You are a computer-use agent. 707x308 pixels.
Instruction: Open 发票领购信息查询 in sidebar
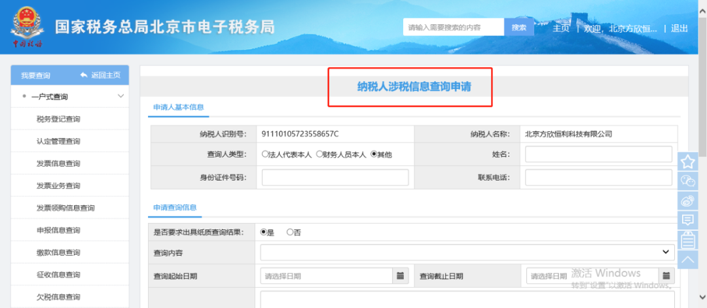pos(65,208)
